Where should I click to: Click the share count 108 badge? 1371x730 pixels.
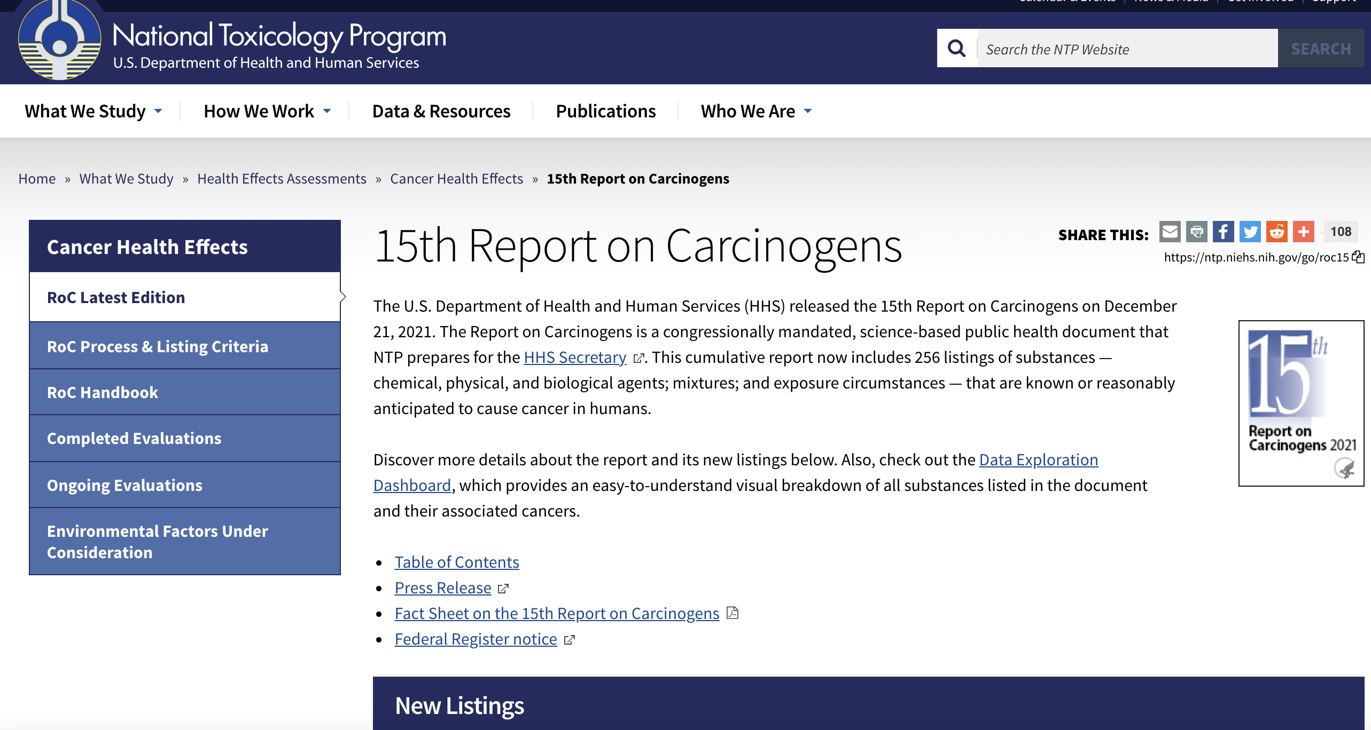click(1341, 232)
